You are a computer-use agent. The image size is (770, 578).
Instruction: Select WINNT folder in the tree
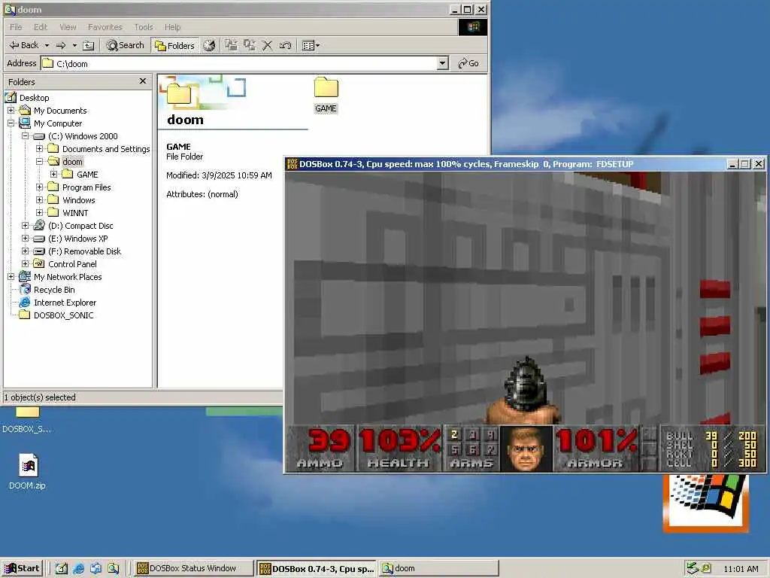(75, 213)
